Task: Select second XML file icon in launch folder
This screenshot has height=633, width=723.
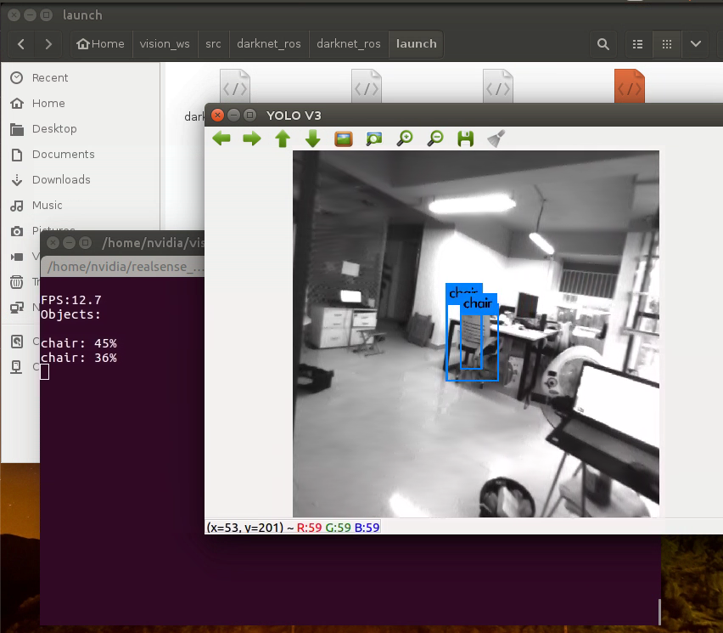Action: click(x=367, y=86)
